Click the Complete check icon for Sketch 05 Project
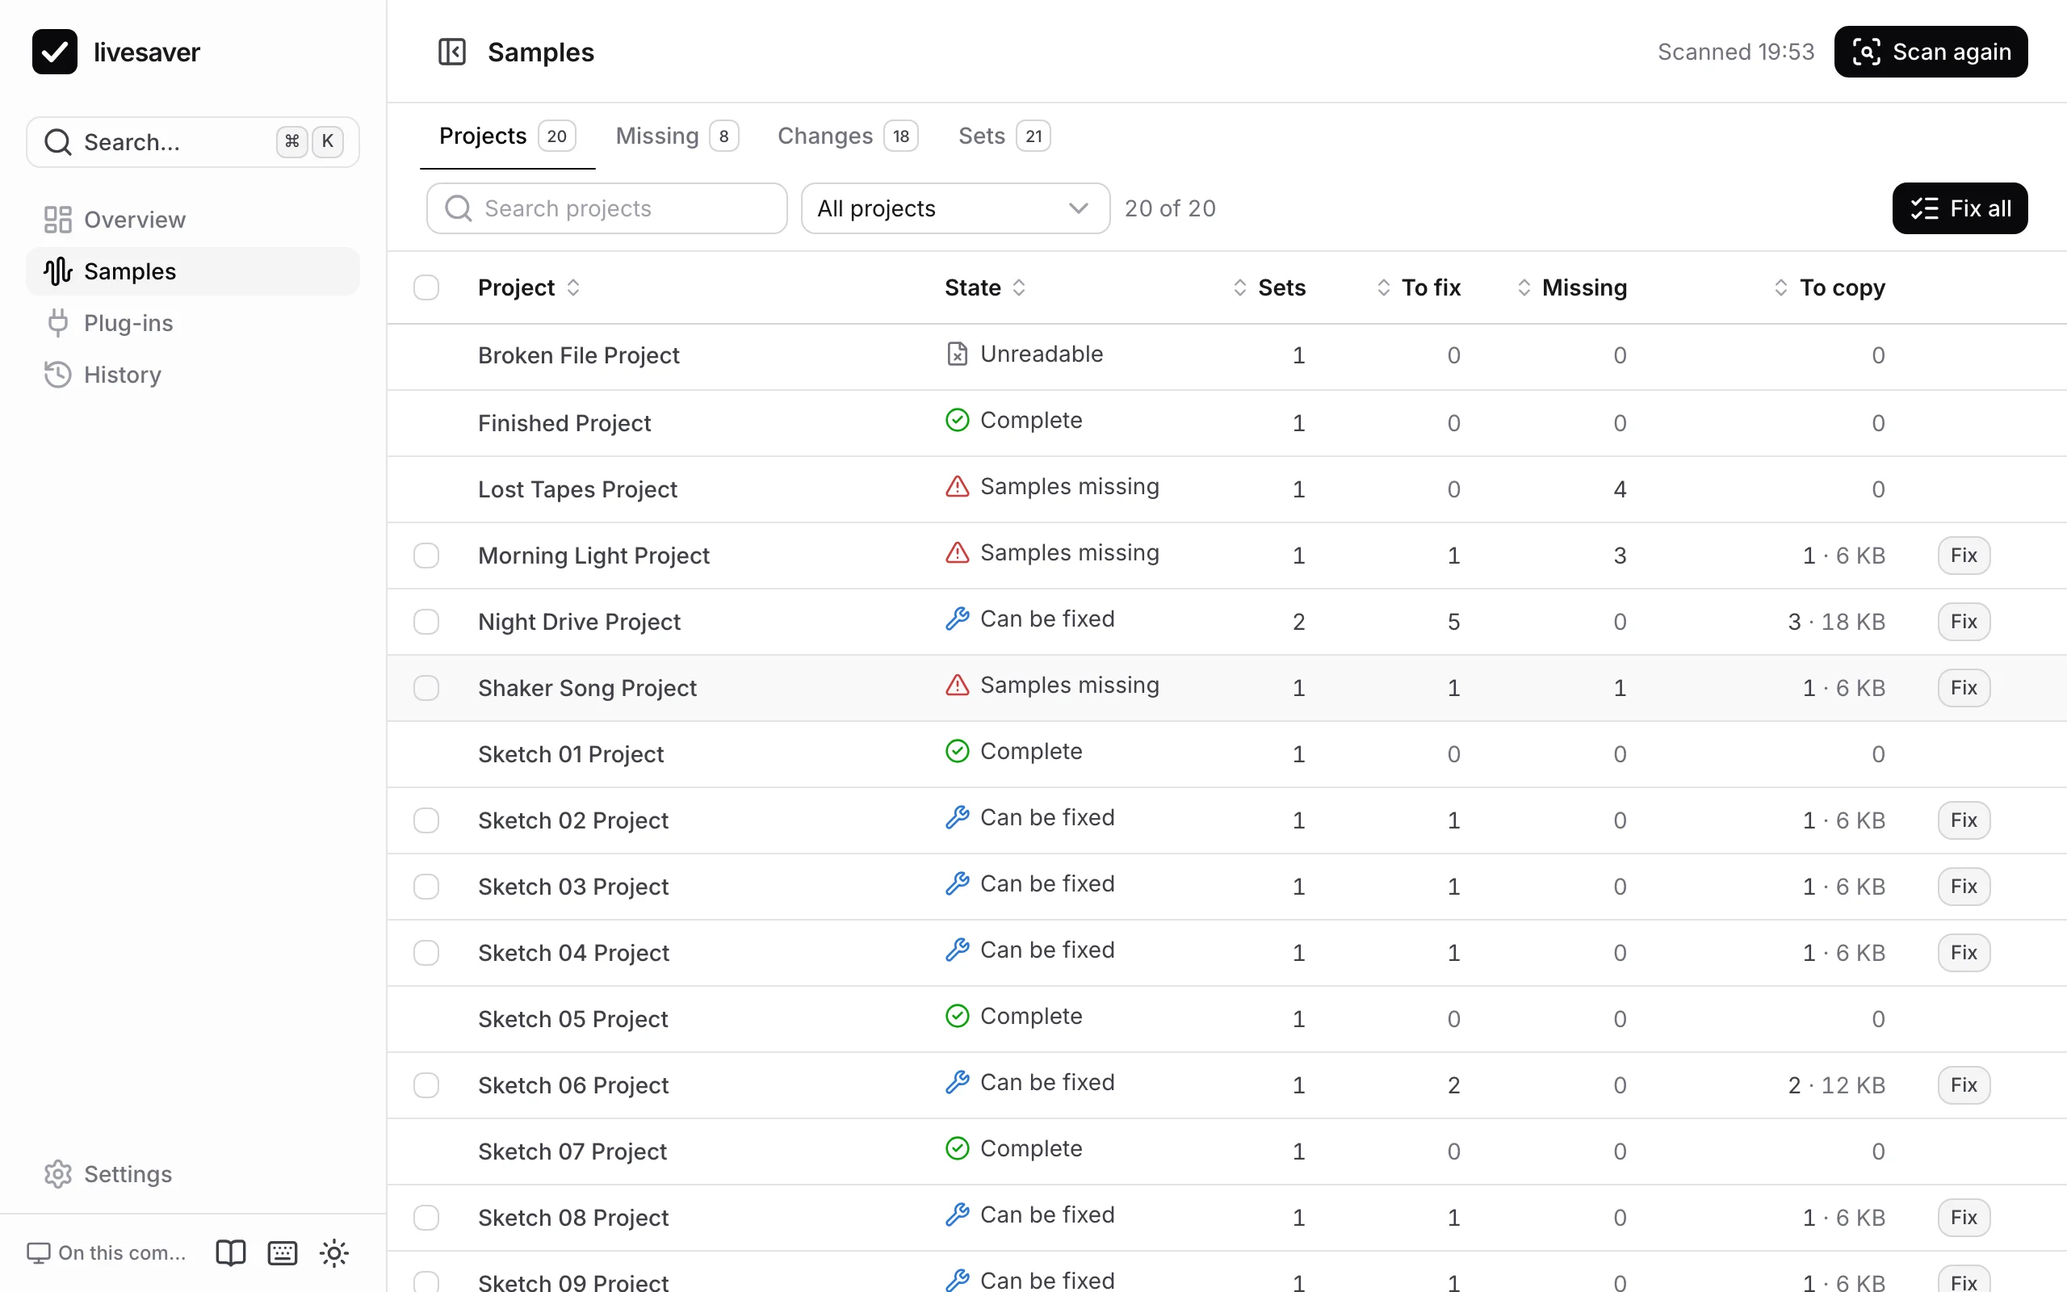The height and width of the screenshot is (1292, 2067). (958, 1016)
